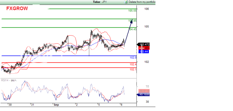Click the Sep date label on time axis
This screenshot has width=233, height=111.
click(56, 105)
